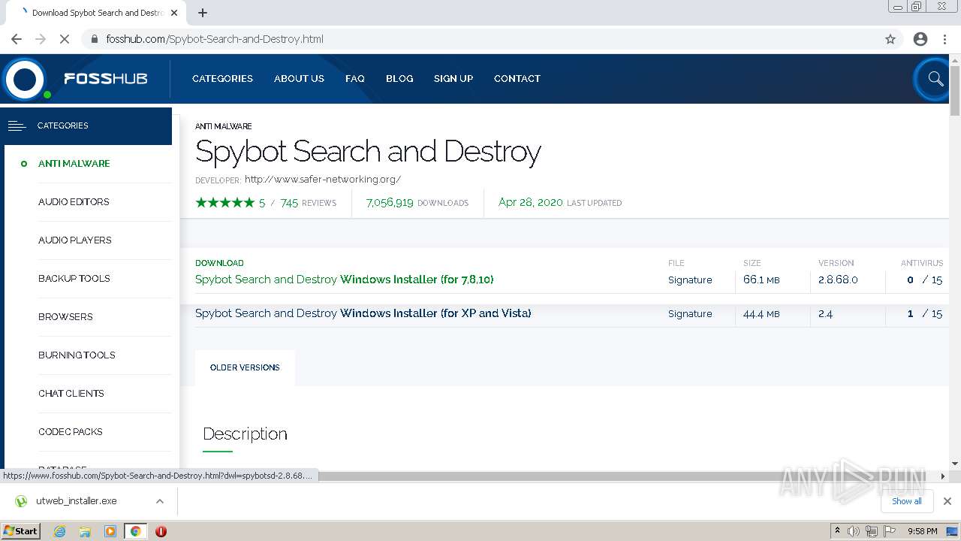Expand utweb_installer.exe download options chevron
Screen dimensions: 961x541
pos(160,501)
